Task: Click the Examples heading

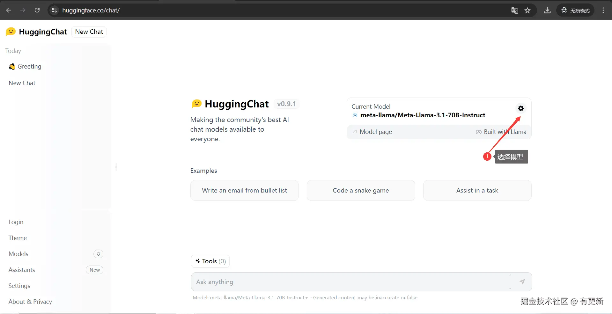Action: (203, 171)
